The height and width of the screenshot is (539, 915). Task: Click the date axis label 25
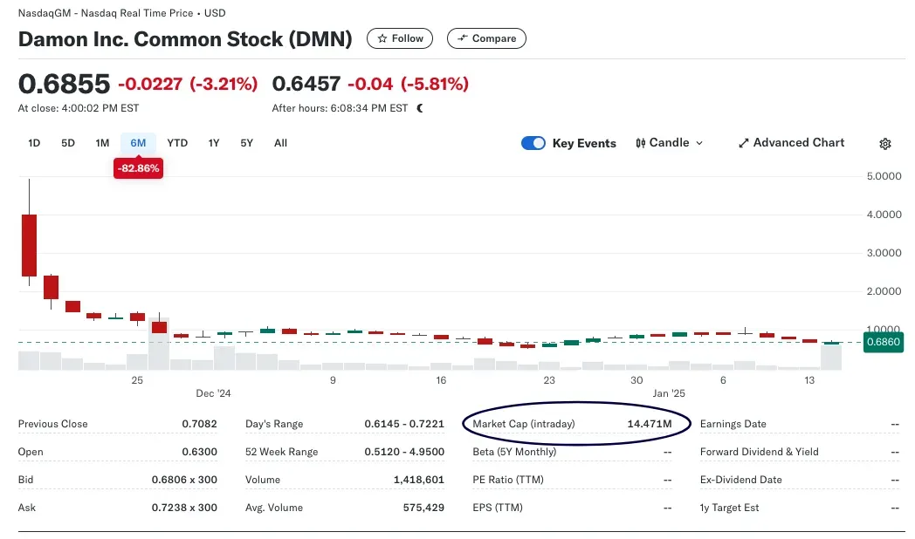(x=137, y=380)
